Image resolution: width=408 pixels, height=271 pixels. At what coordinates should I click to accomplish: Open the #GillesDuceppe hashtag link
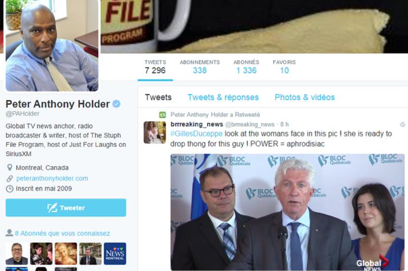tap(196, 133)
